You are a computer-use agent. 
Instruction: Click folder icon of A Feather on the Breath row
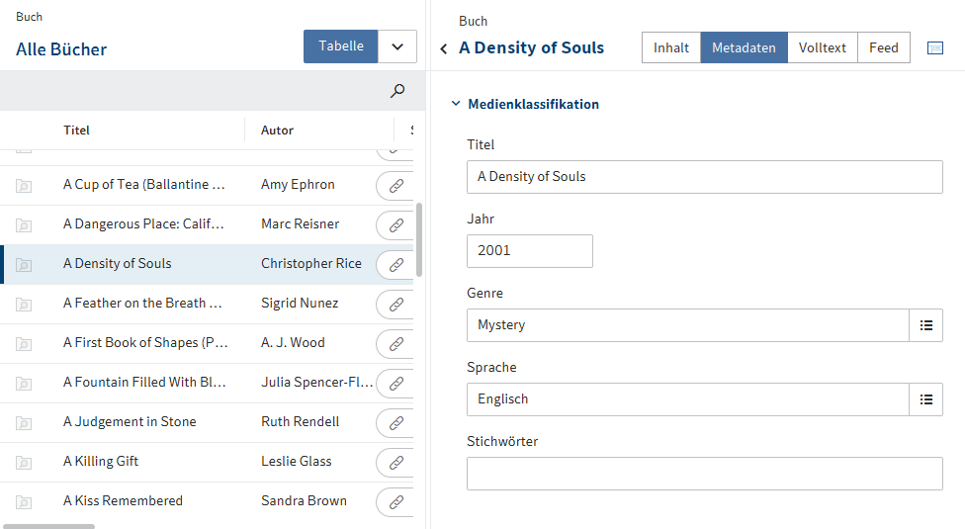[x=24, y=305]
